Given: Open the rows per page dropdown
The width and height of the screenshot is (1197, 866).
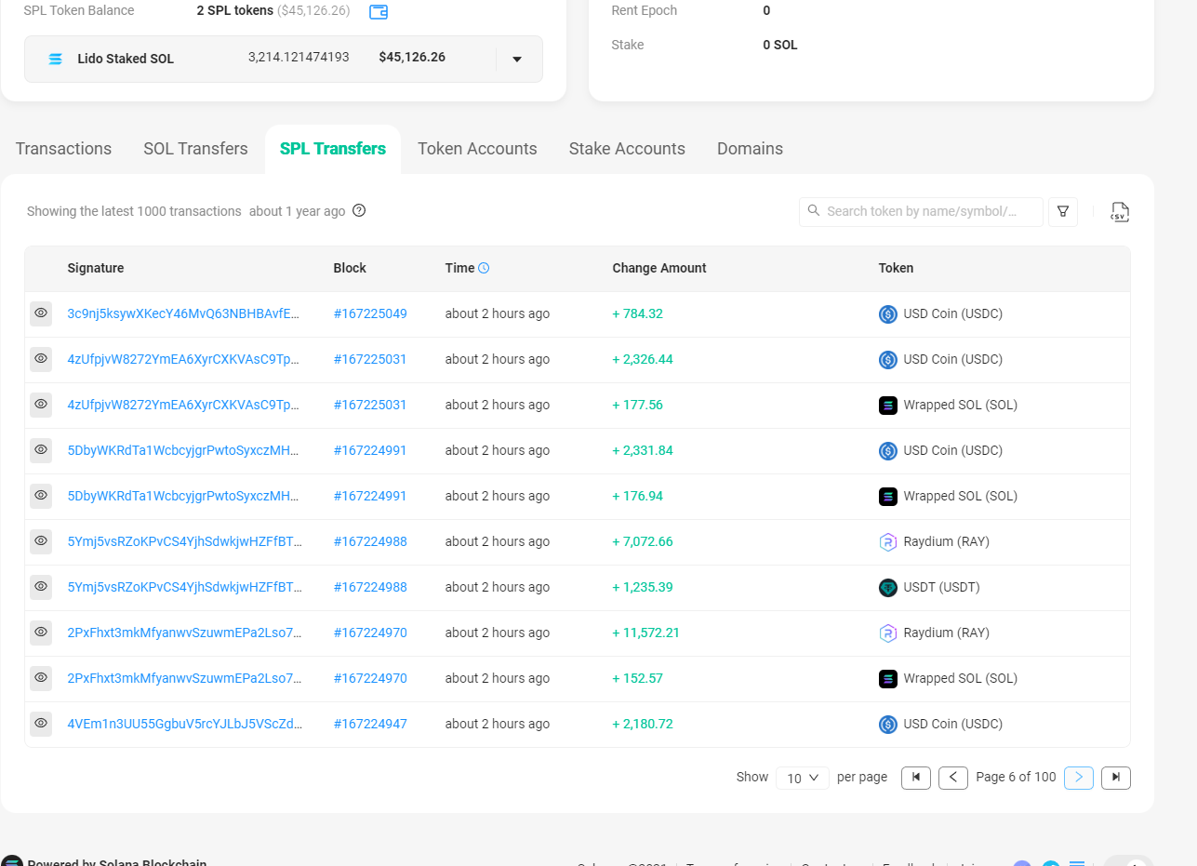Looking at the screenshot, I should pyautogui.click(x=802, y=778).
